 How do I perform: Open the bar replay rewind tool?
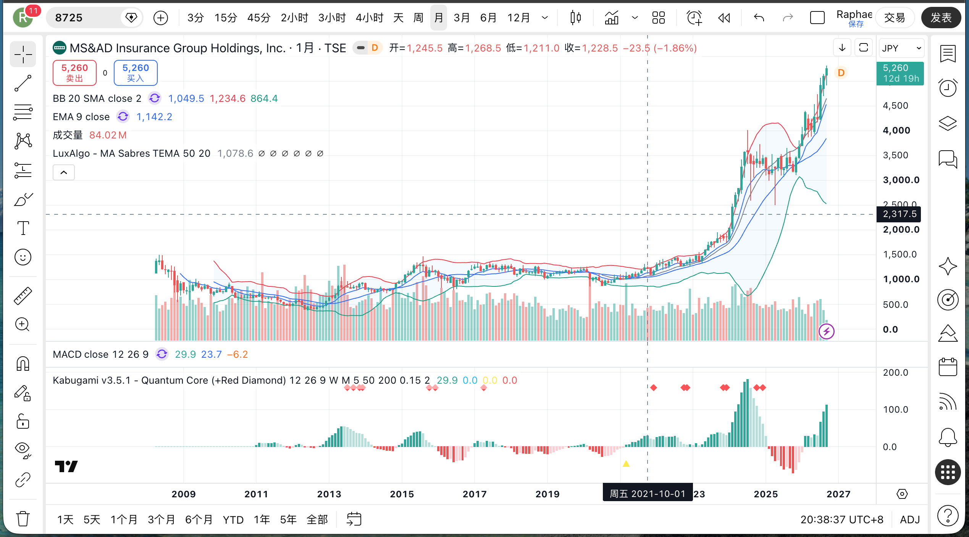(724, 18)
